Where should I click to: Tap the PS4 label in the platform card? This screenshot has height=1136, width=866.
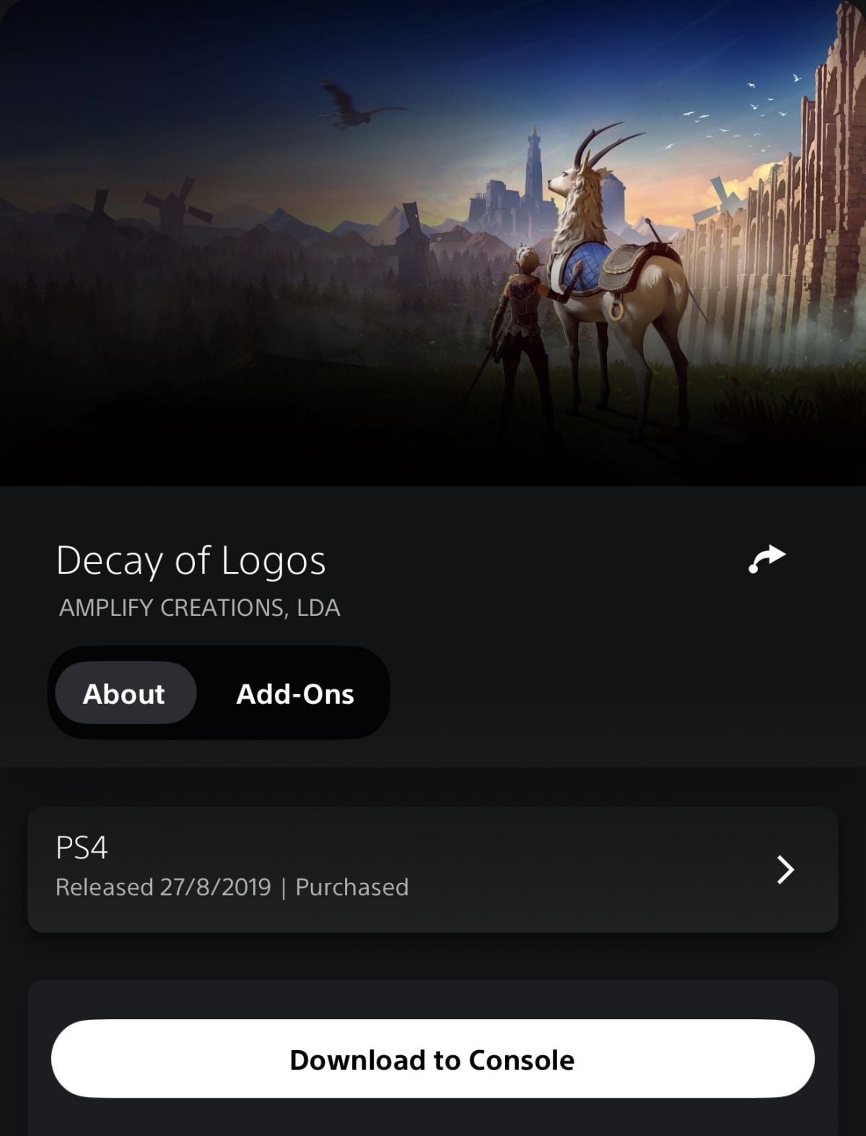pyautogui.click(x=82, y=847)
